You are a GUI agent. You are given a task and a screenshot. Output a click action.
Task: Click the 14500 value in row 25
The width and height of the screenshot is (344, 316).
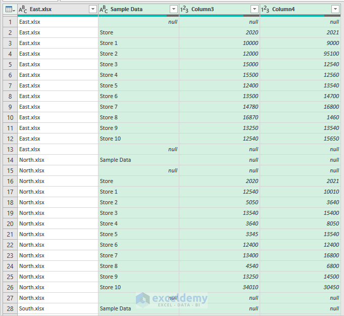(331, 277)
